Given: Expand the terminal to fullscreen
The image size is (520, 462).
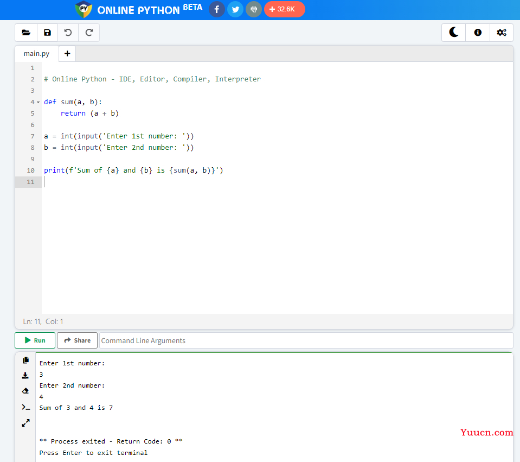Looking at the screenshot, I should pos(25,423).
